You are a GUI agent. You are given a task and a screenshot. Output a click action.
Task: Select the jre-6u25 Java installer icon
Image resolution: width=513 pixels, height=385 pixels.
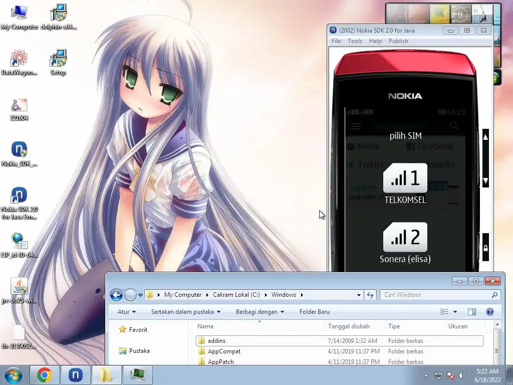(x=19, y=291)
